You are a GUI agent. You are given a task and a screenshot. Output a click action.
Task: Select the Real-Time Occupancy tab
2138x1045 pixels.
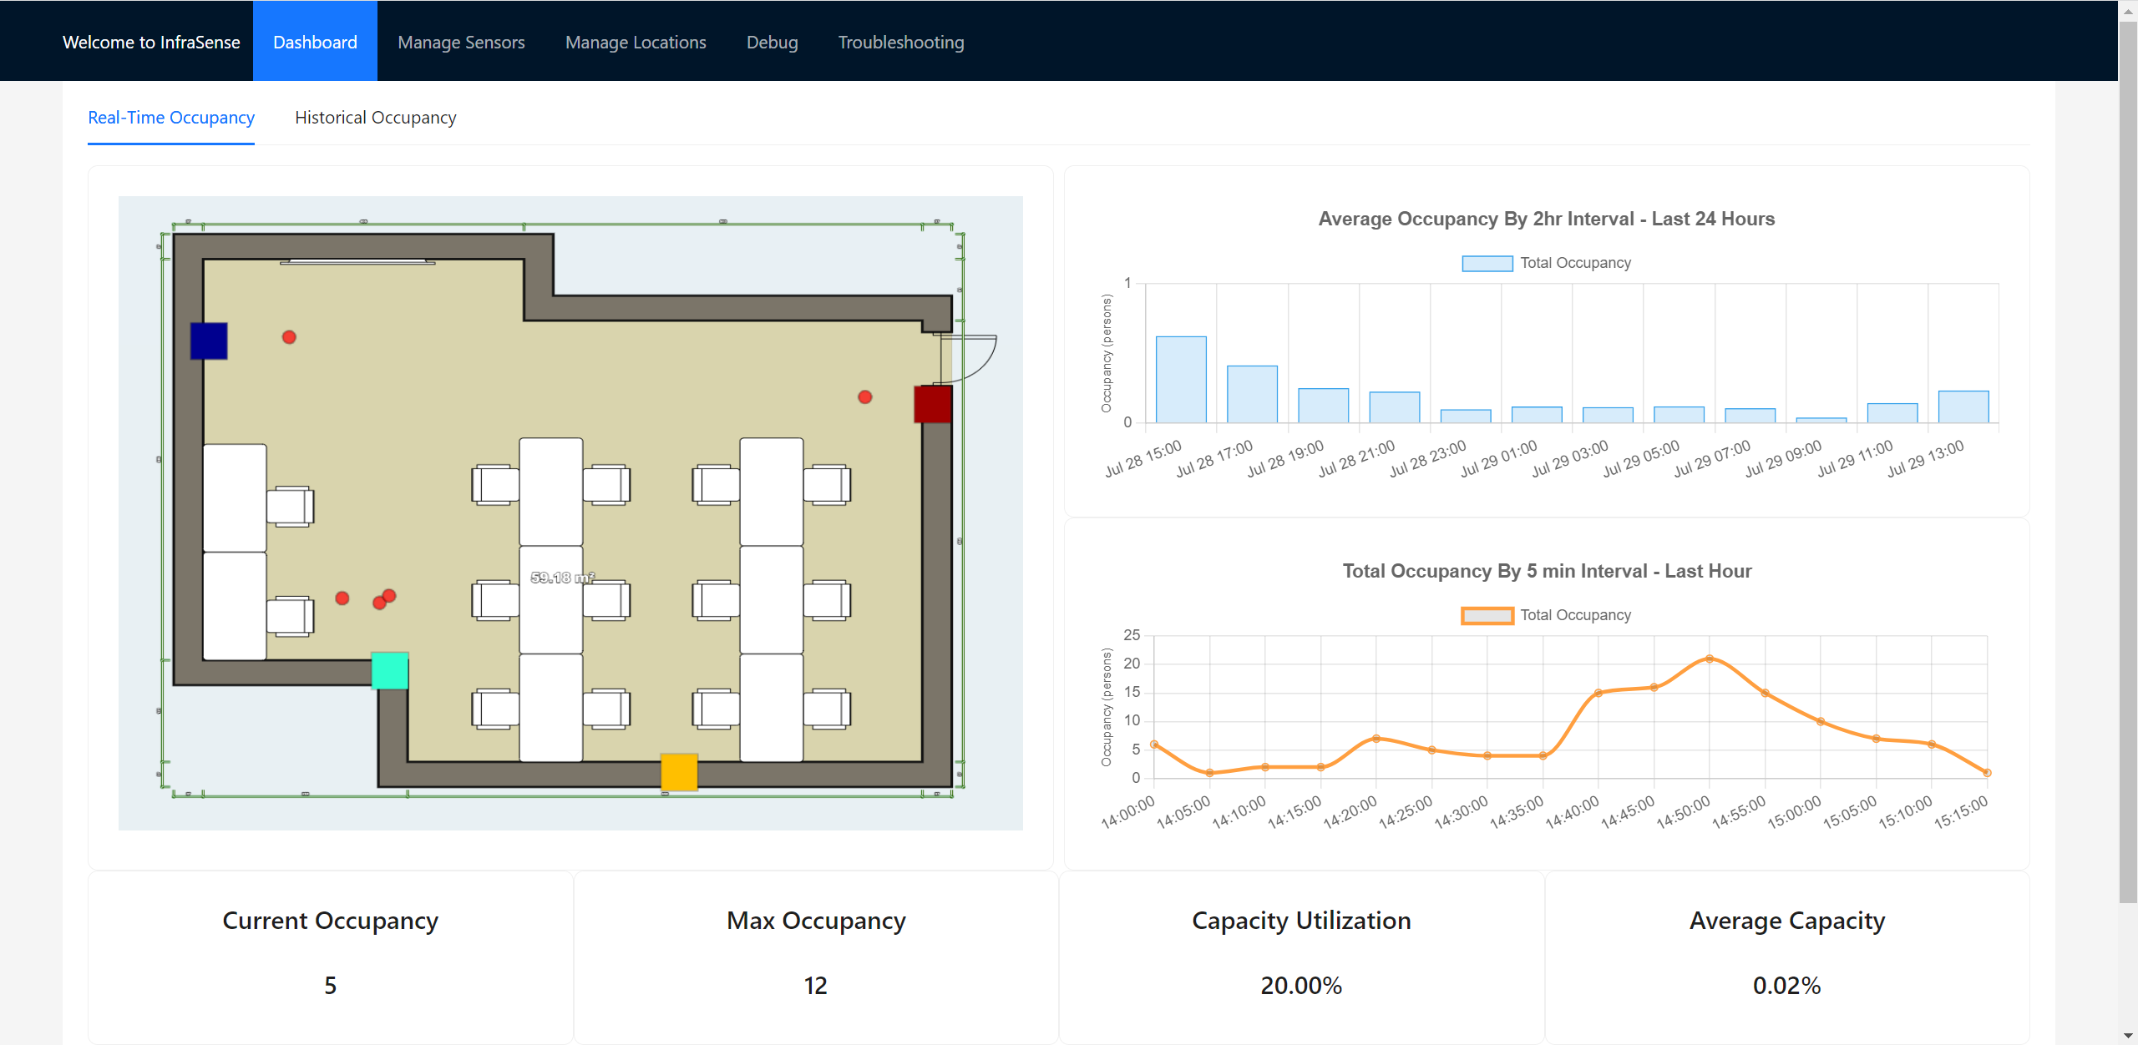click(171, 118)
